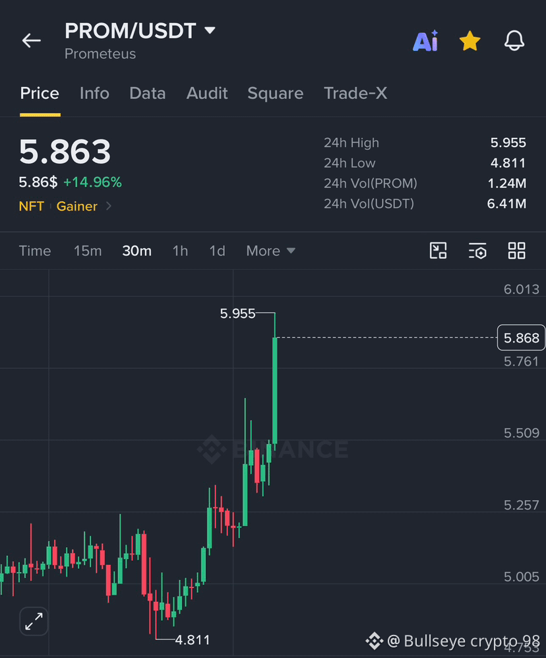546x658 pixels.
Task: Open the grid layout icon
Action: 516,251
